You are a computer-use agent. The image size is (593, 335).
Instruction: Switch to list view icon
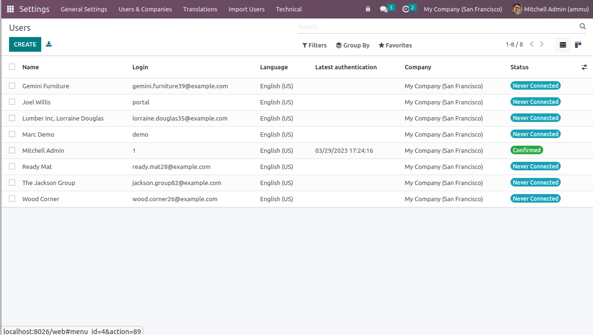click(x=563, y=45)
